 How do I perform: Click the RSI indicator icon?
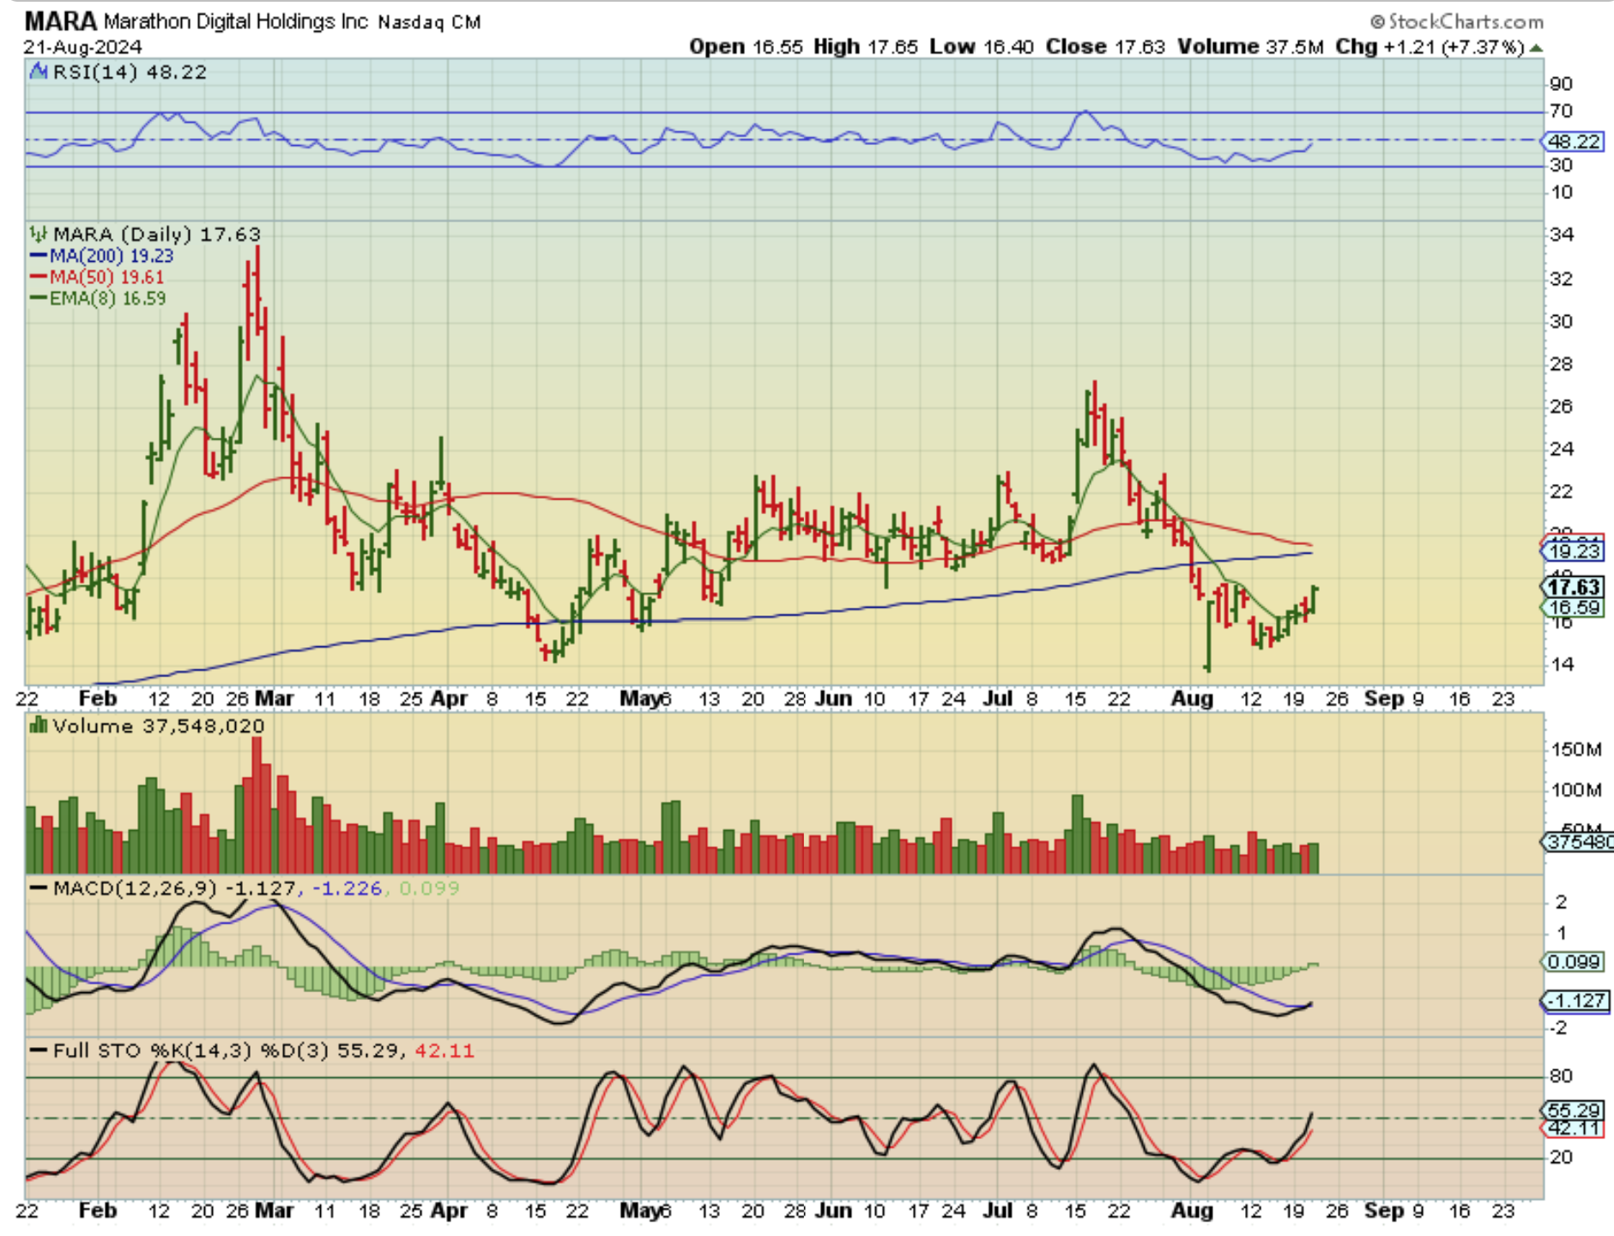click(38, 72)
